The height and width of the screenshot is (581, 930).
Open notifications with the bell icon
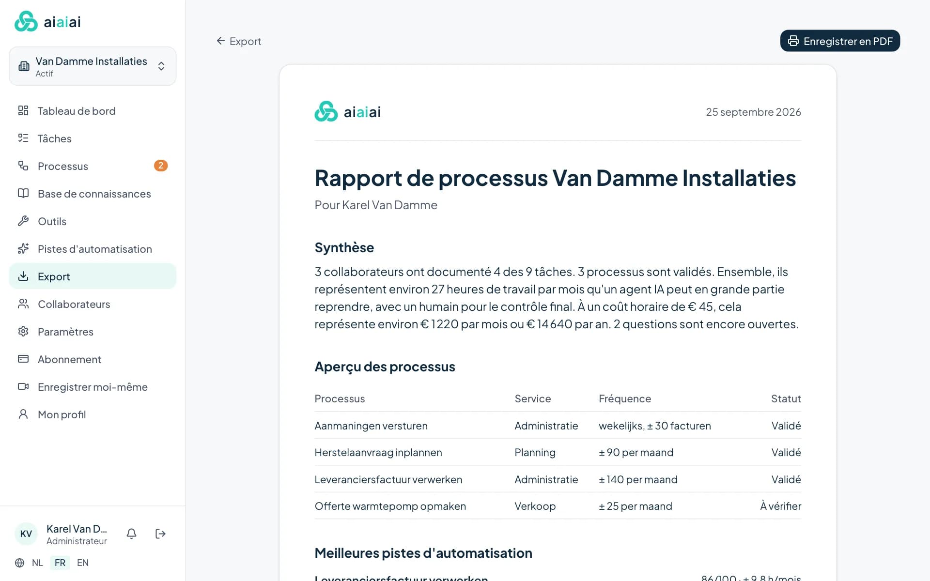(x=131, y=534)
